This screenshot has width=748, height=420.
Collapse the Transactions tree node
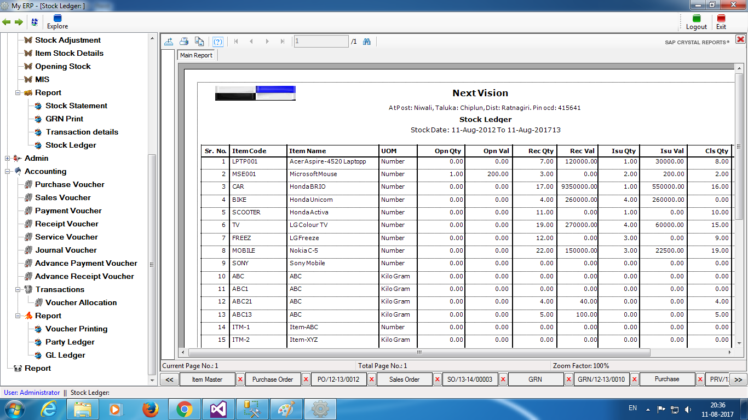18,290
